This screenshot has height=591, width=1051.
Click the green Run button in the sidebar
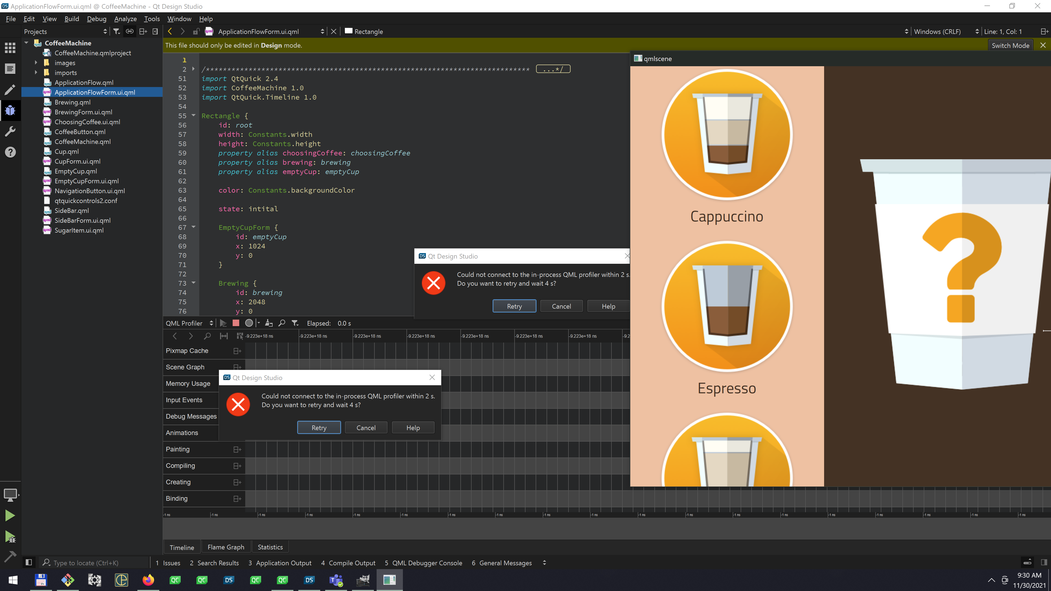[x=10, y=515]
